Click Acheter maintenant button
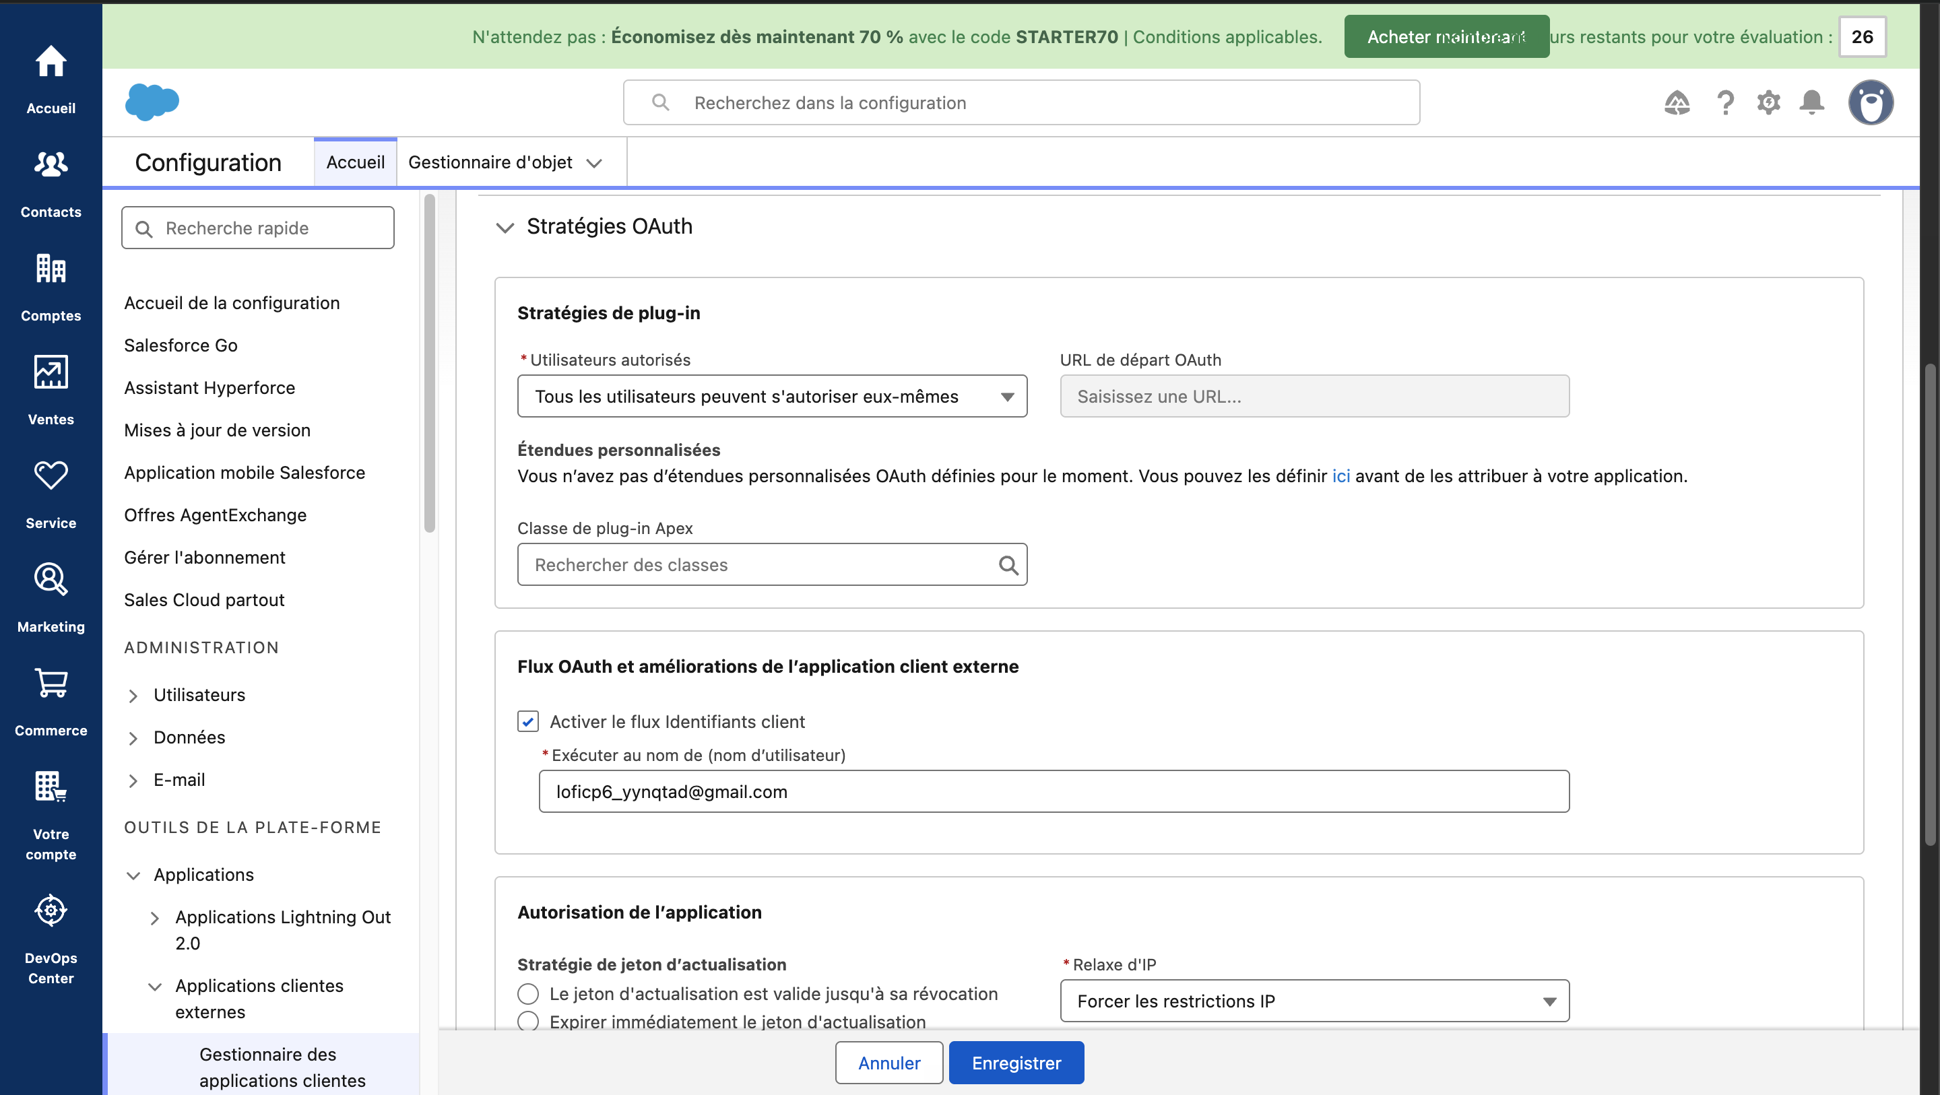Image resolution: width=1940 pixels, height=1095 pixels. coord(1446,36)
